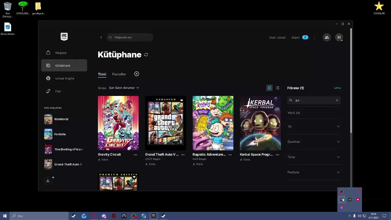391x220 pixels.
Task: Open the speedometer app in taskbar
Action: 124,216
